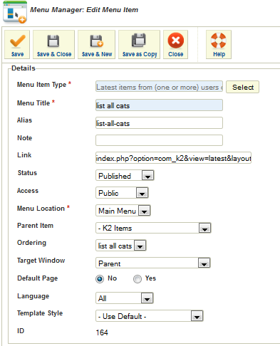
Task: Click the Select menu item type button
Action: [242, 87]
